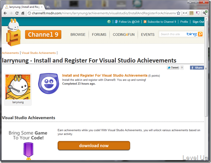Open the EVENTS section

[x=148, y=35]
